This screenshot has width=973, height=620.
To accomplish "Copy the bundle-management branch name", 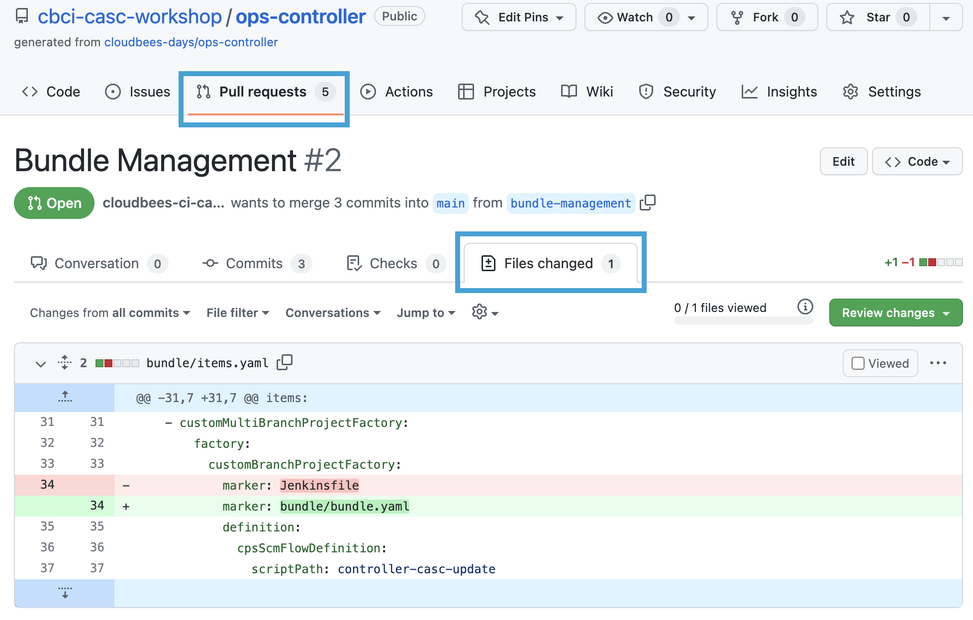I will (648, 203).
